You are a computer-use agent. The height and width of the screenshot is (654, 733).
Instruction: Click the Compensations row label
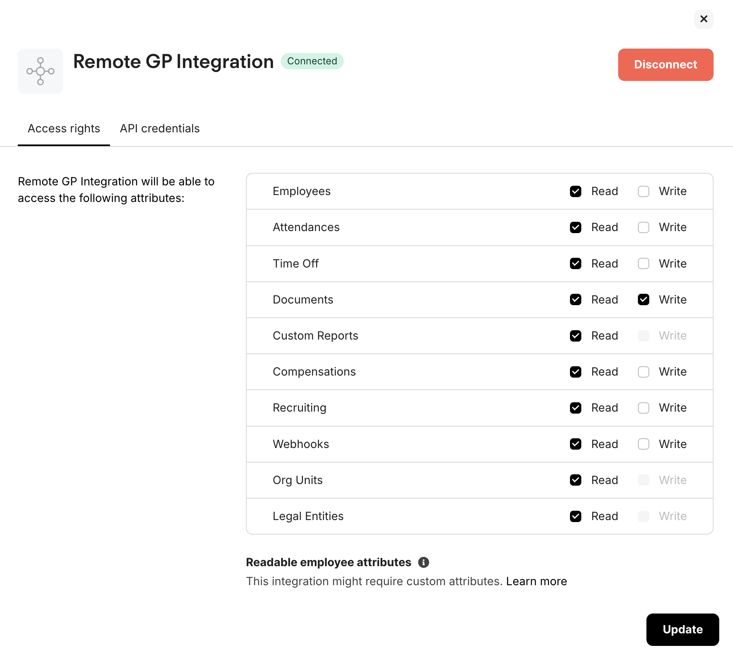pyautogui.click(x=314, y=372)
